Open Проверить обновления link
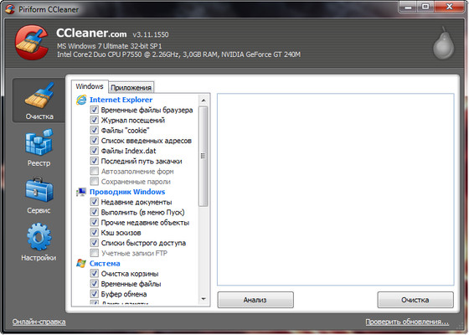Image resolution: width=469 pixels, height=335 pixels. 407,322
